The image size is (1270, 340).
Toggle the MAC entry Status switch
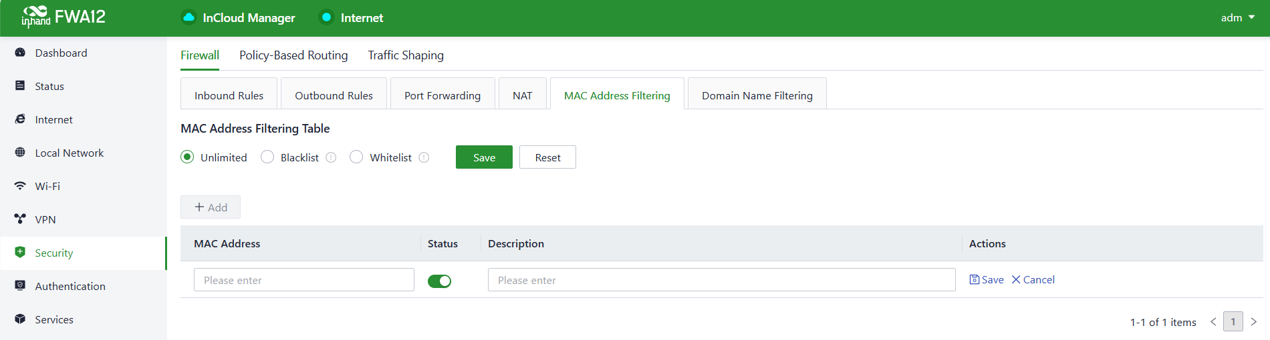439,281
